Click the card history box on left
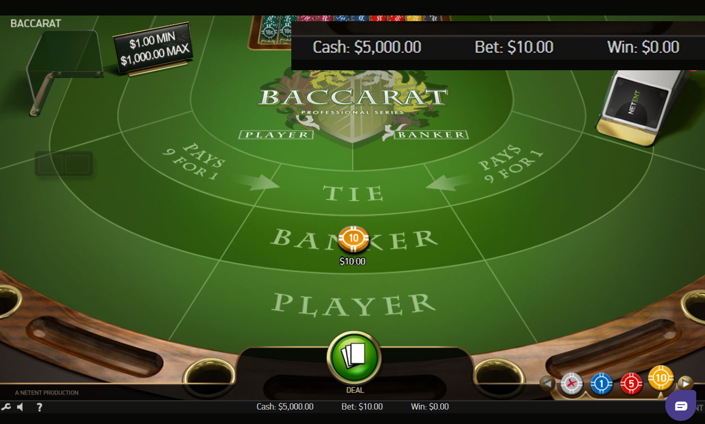The image size is (705, 424). [x=64, y=164]
